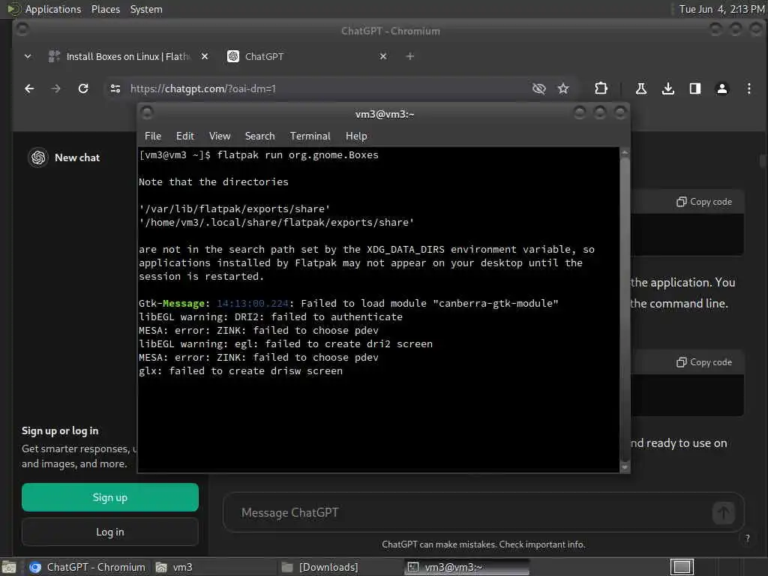Open terminal View menu
The width and height of the screenshot is (768, 576).
[x=220, y=136]
